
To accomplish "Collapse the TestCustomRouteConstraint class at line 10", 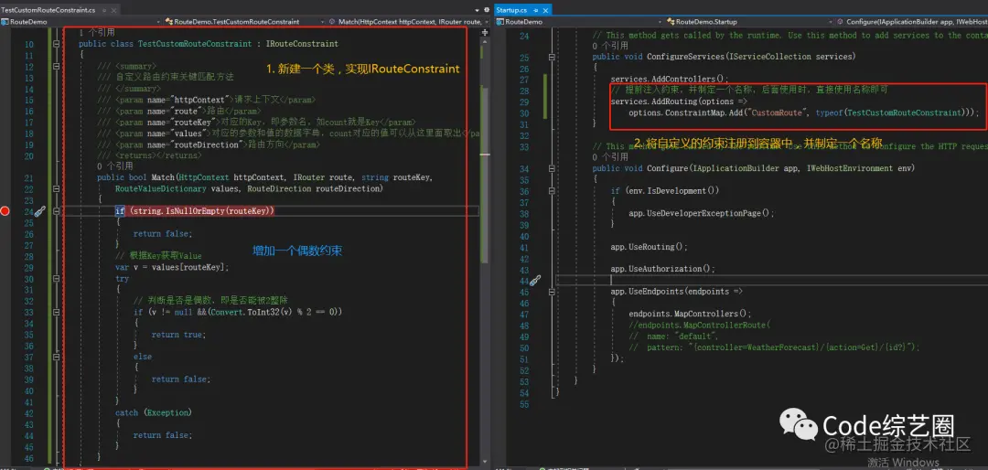I will pos(57,44).
